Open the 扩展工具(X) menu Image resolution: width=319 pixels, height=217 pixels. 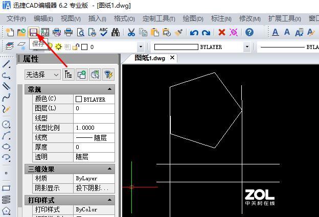[284, 19]
